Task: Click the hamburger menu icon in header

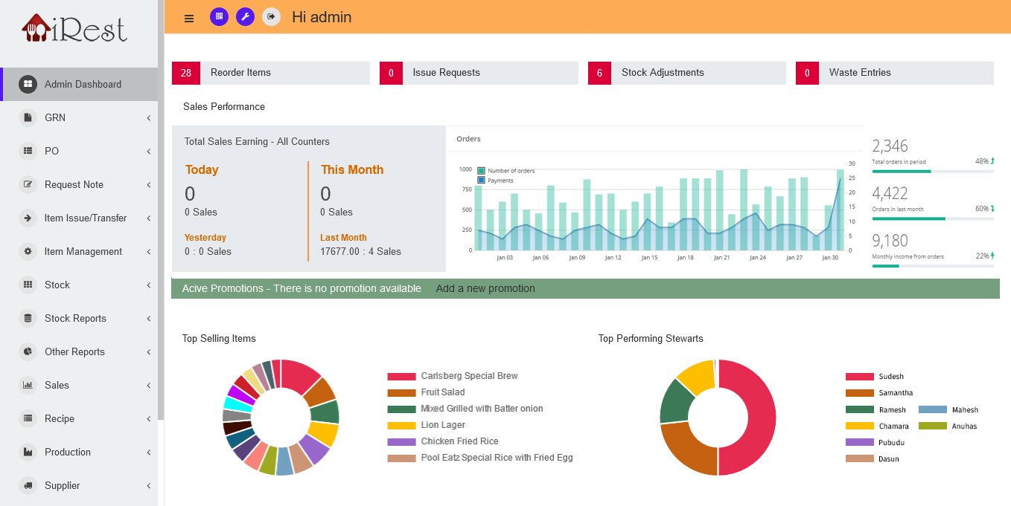Action: [189, 18]
